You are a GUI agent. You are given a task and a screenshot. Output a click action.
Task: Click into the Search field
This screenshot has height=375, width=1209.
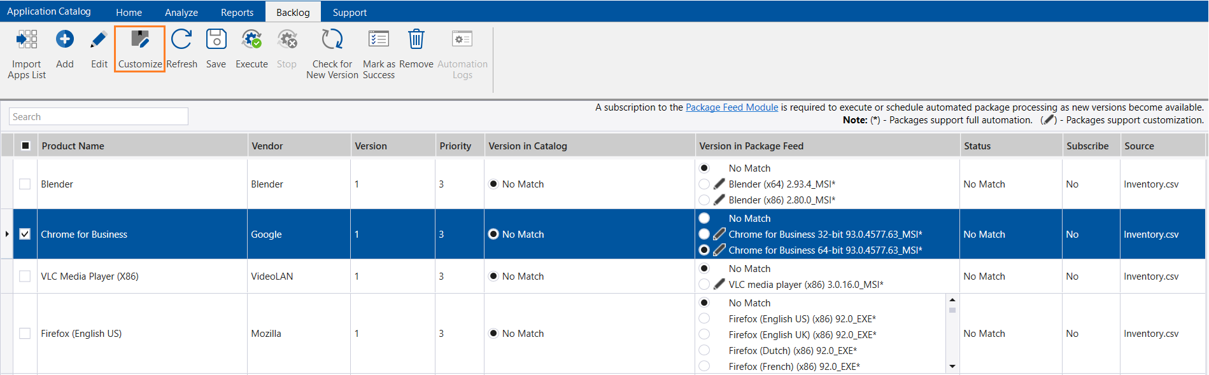(99, 116)
